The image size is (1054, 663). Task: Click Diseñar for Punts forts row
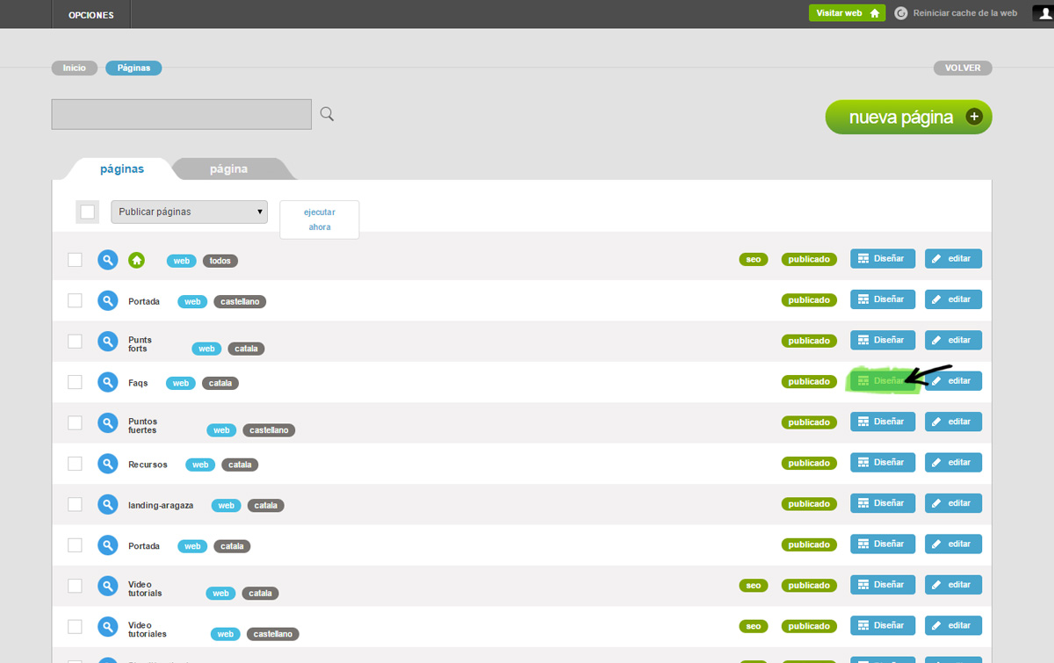[x=883, y=340]
